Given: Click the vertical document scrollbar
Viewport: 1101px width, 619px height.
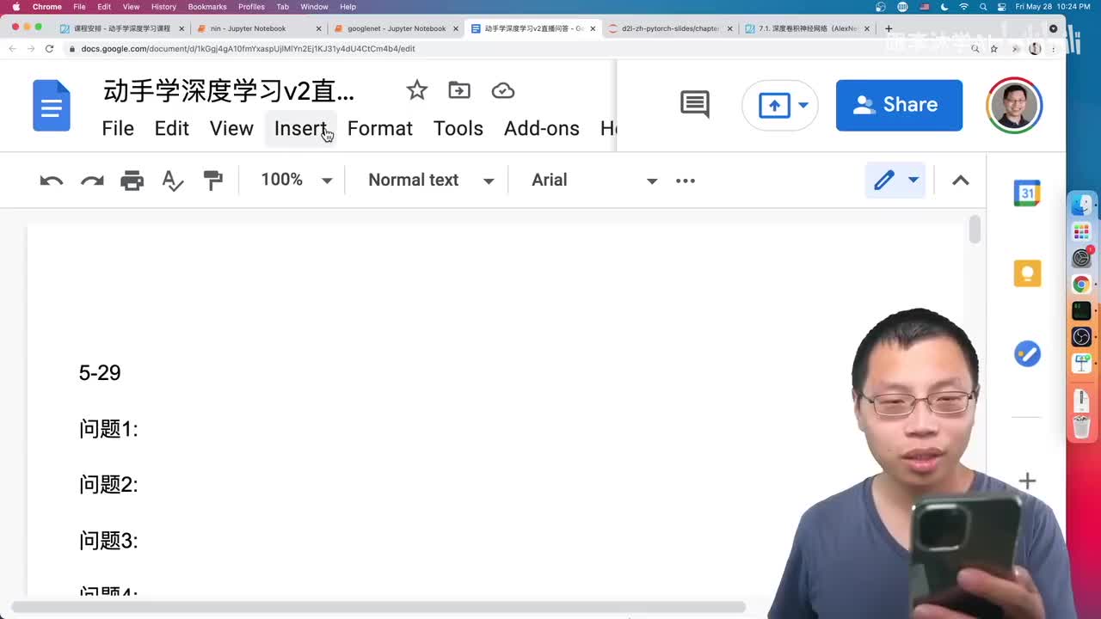Looking at the screenshot, I should coord(975,230).
